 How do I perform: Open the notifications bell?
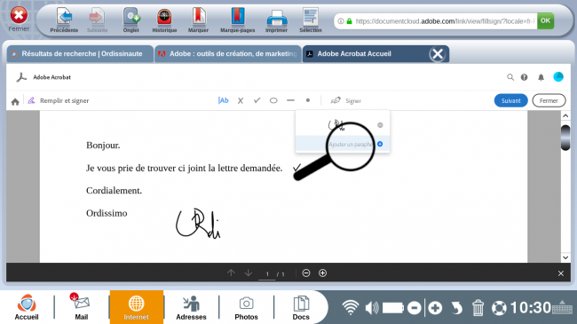[541, 77]
